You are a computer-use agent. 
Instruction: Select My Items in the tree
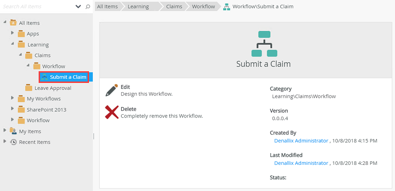pyautogui.click(x=30, y=131)
